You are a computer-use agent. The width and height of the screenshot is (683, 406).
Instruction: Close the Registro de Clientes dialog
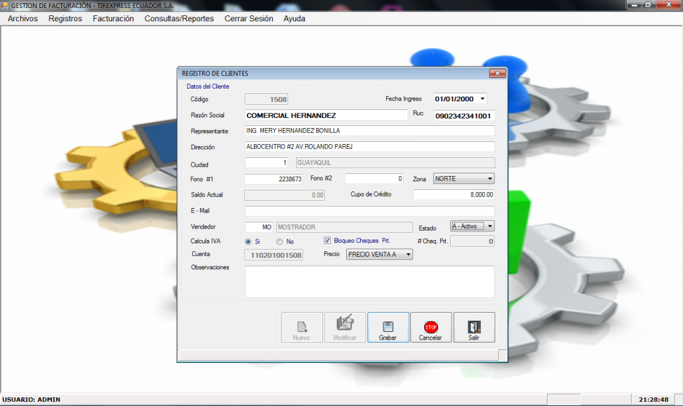tap(497, 73)
